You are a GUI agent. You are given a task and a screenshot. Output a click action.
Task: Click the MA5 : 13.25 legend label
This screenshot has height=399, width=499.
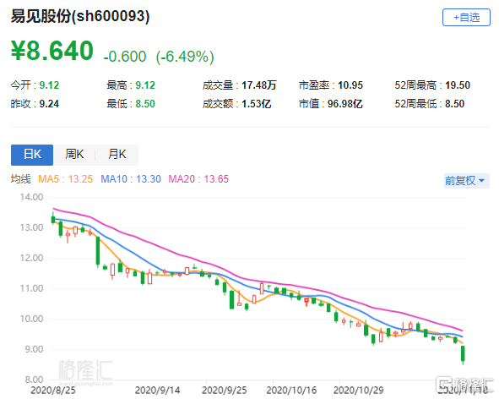(65, 178)
